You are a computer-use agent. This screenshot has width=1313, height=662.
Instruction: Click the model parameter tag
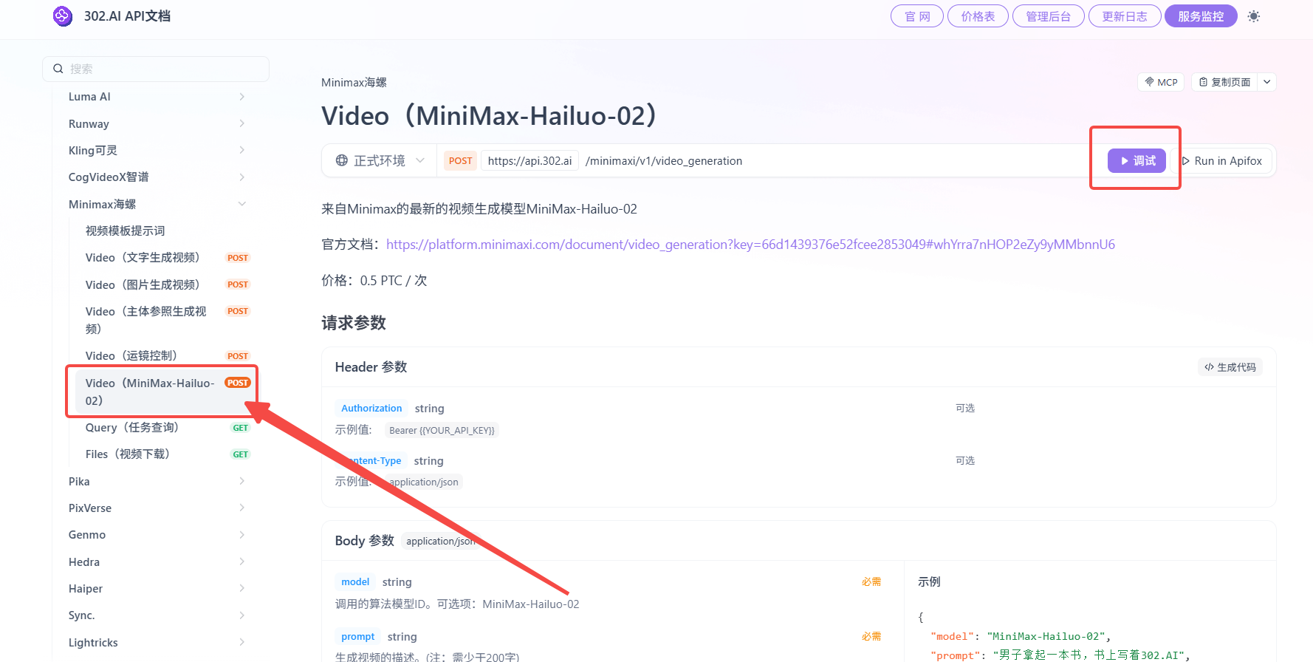click(355, 581)
